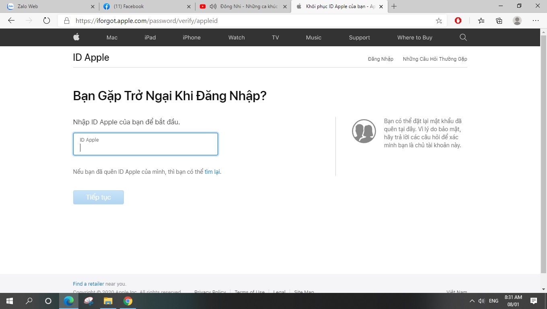Focus the ID Apple input field

146,144
